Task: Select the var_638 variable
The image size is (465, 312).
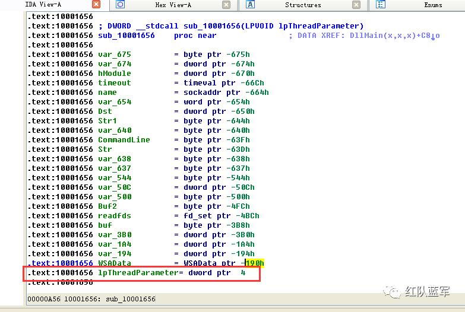Action: (115, 159)
